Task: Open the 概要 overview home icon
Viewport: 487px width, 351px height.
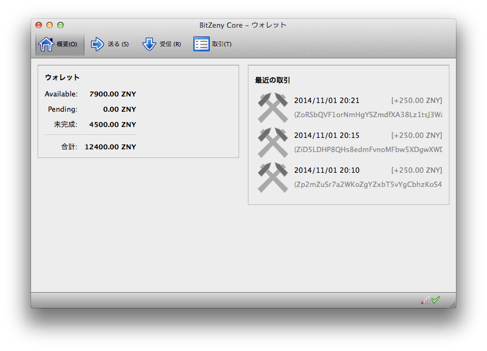Action: click(46, 44)
